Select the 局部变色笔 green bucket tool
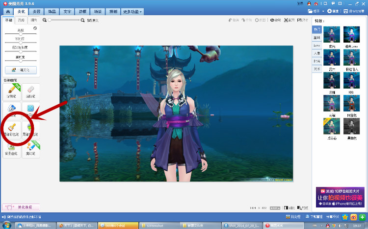 [x=31, y=130]
